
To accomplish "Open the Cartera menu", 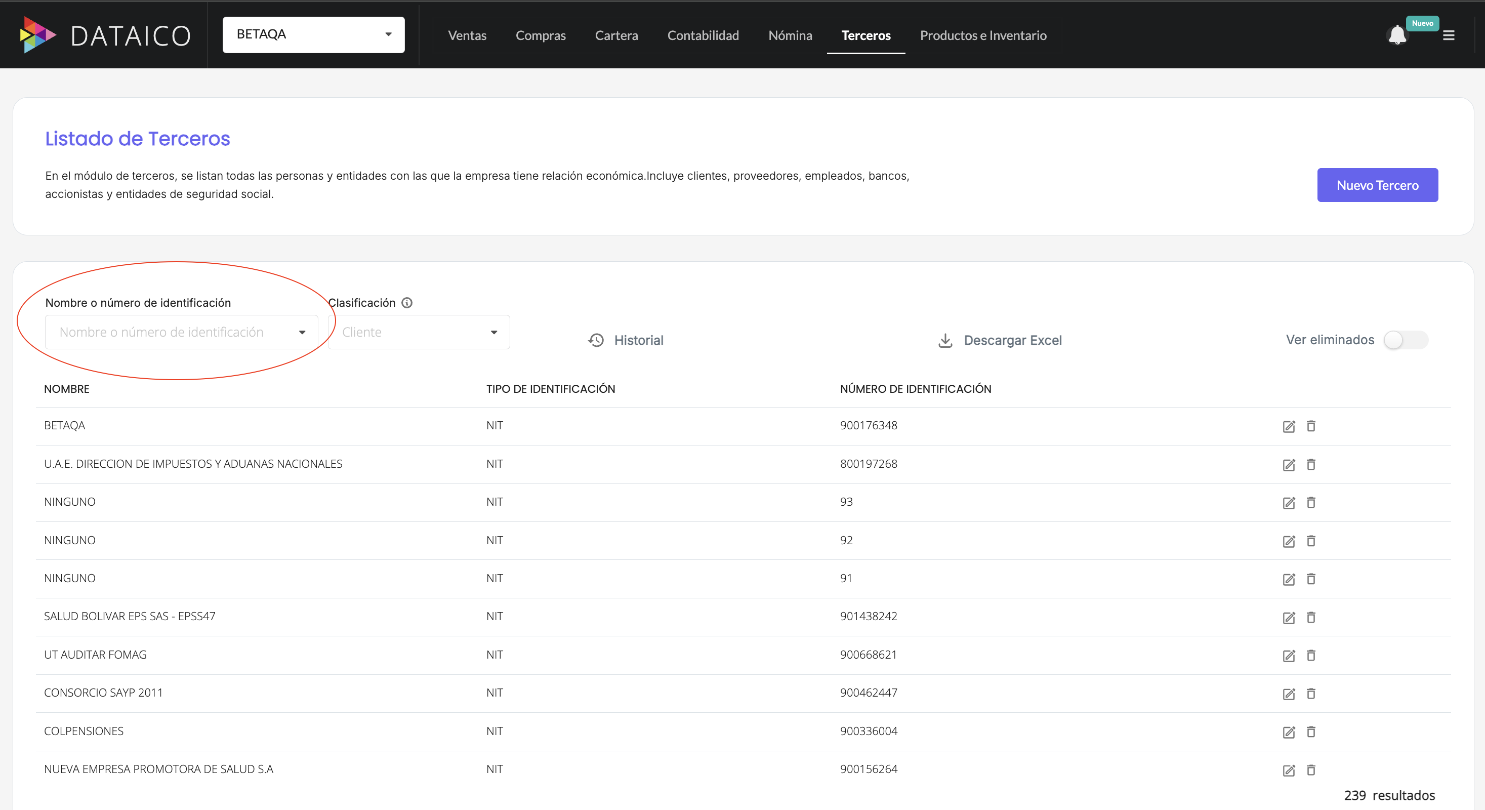I will 616,36.
